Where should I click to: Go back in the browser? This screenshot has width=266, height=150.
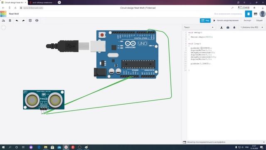point(3,8)
